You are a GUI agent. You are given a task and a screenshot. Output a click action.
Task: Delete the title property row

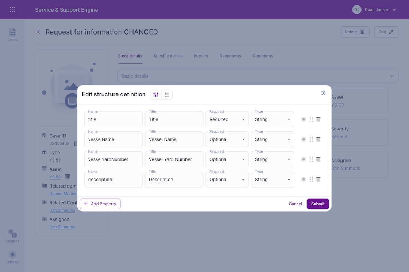coord(318,119)
